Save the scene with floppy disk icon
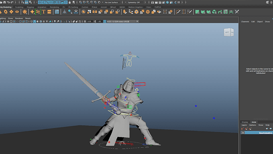Screen dimensions: 273x154 (x=4, y=2)
